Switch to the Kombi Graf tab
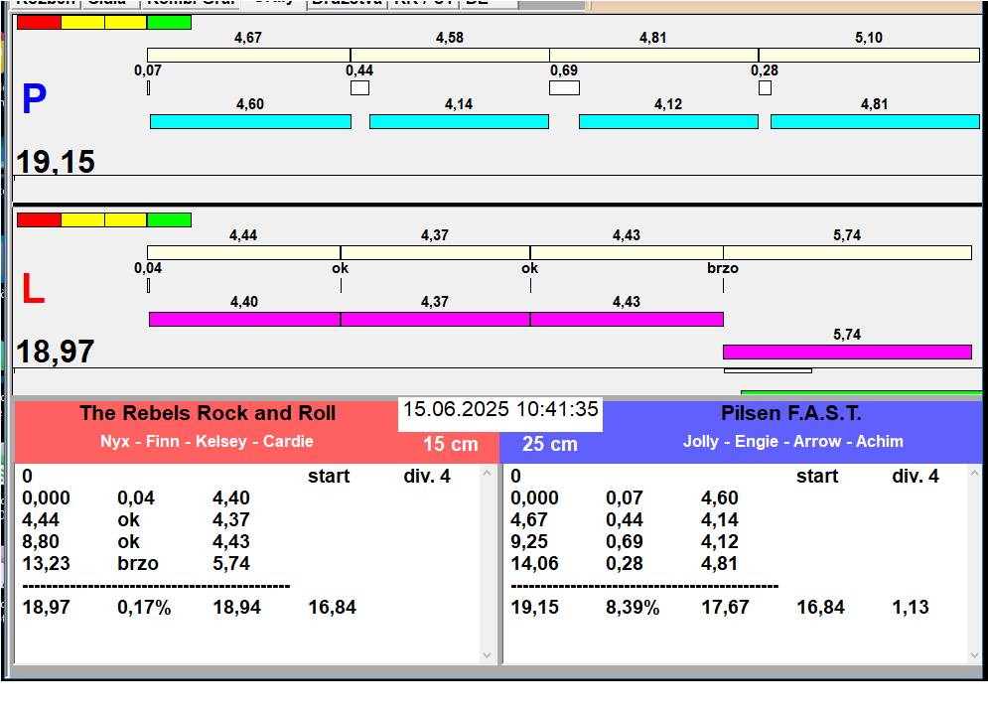Viewport: 988px width, 711px height. pos(191,3)
